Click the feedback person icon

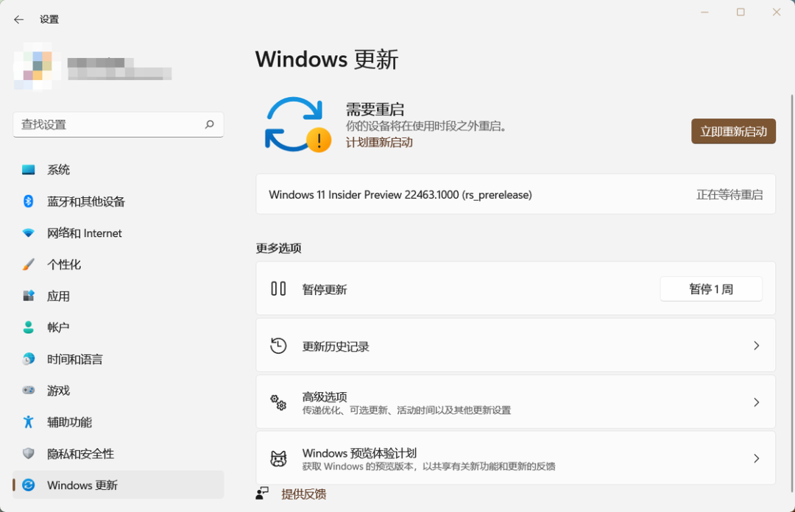262,494
